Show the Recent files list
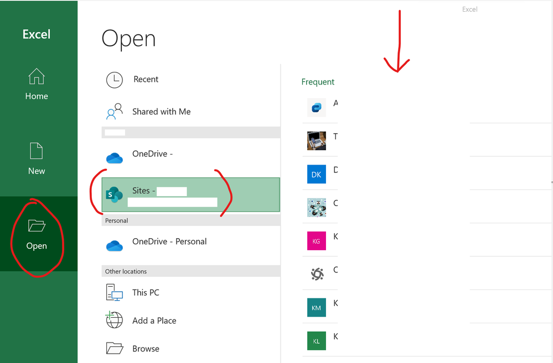 coord(191,80)
